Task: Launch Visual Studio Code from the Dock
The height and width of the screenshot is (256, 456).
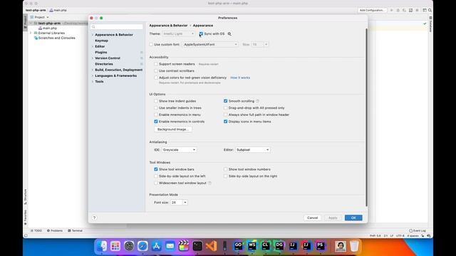Action: tap(212, 246)
